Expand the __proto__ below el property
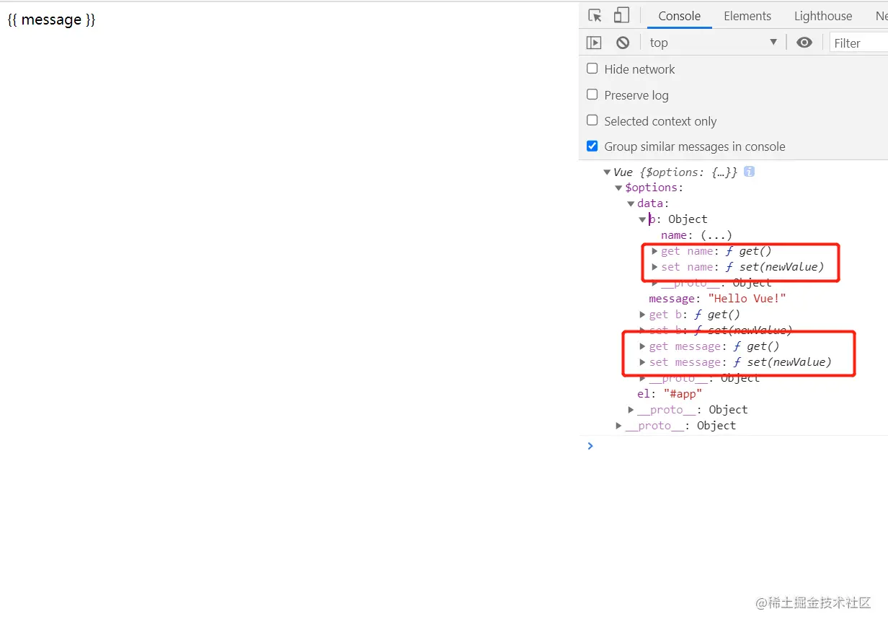The height and width of the screenshot is (627, 888). point(631,410)
